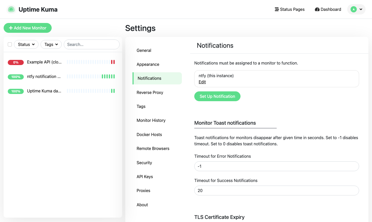Expand the profile dropdown chevron
The image size is (372, 222).
click(361, 9)
